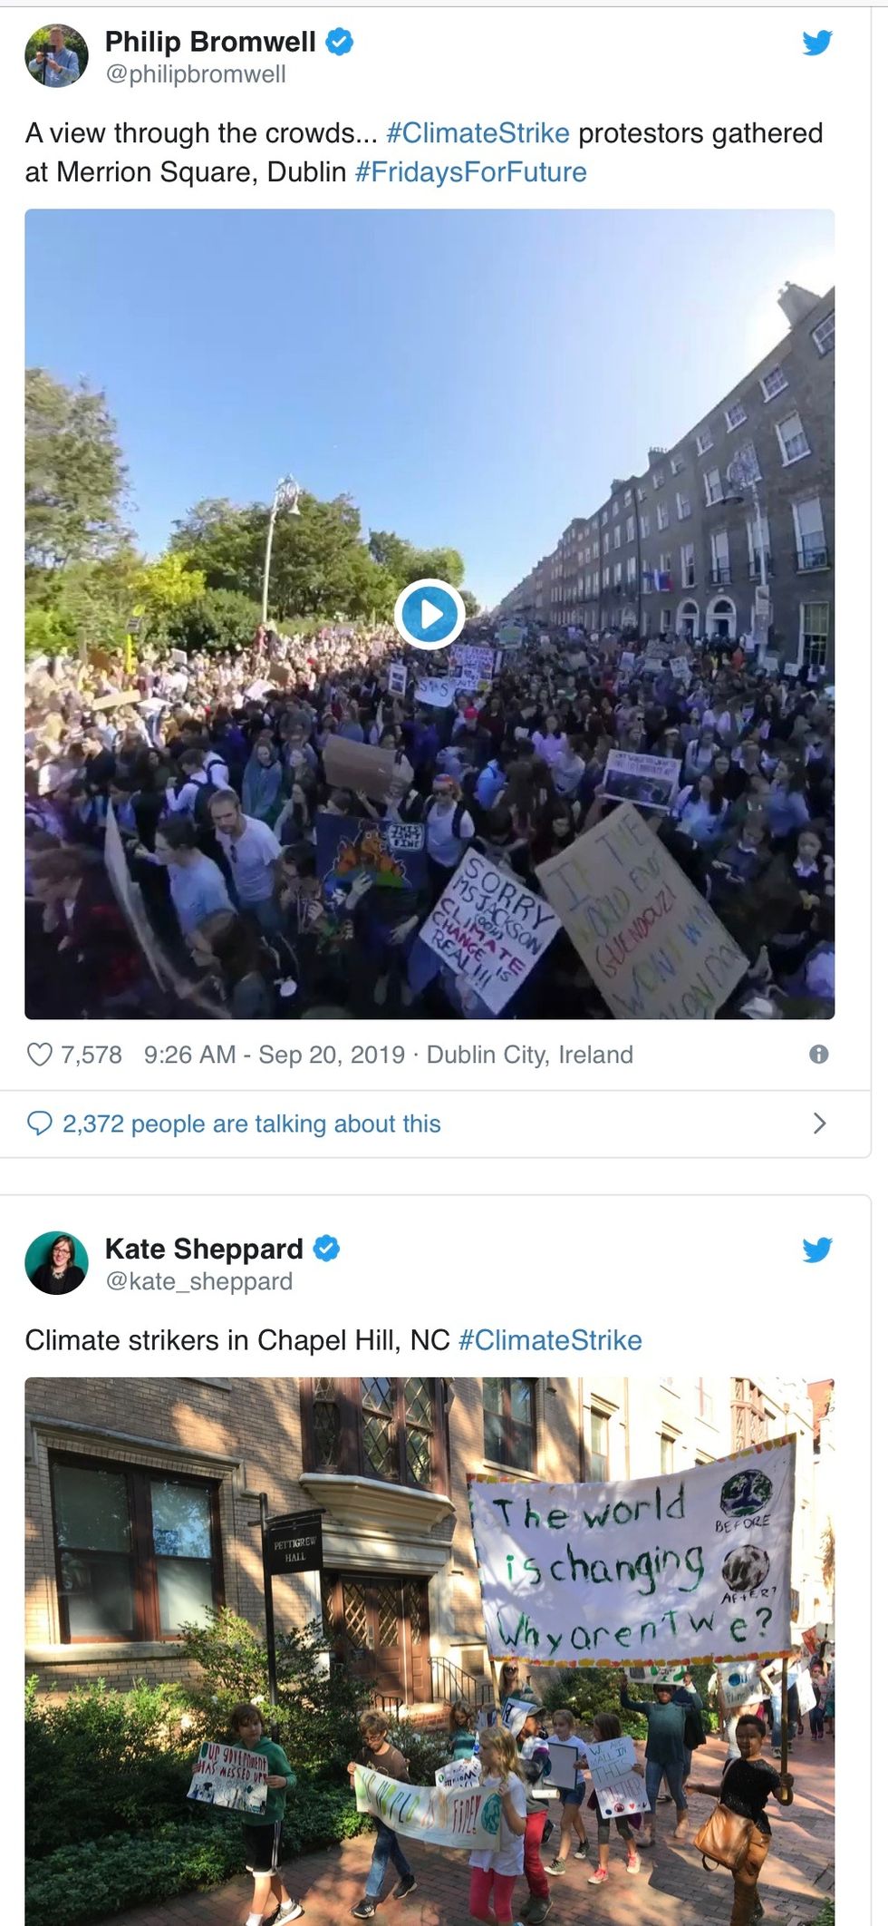Open the #ClimateStrike hashtag in Bromwell's tweet
888x1926 pixels.
pos(478,133)
